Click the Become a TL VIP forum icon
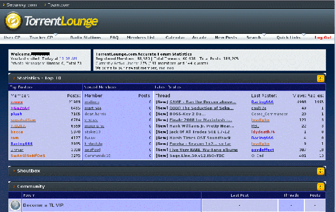This screenshot has height=212, width=335. (x=15, y=205)
